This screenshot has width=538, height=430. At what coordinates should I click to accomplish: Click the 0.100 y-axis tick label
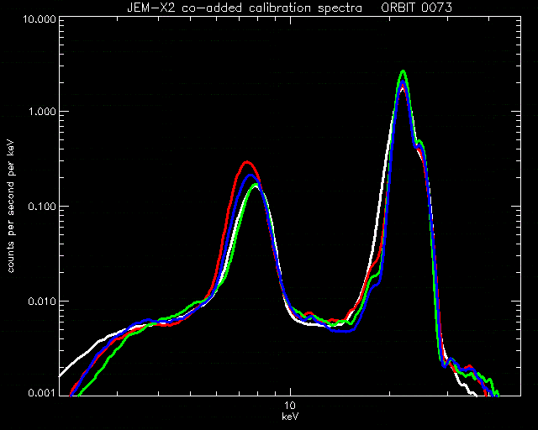tap(41, 207)
